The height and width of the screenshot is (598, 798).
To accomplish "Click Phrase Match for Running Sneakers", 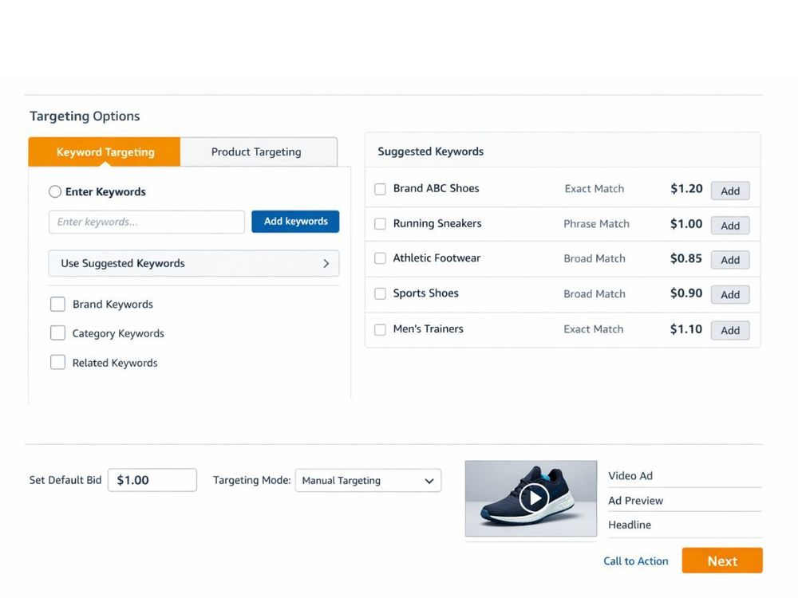I will [596, 224].
